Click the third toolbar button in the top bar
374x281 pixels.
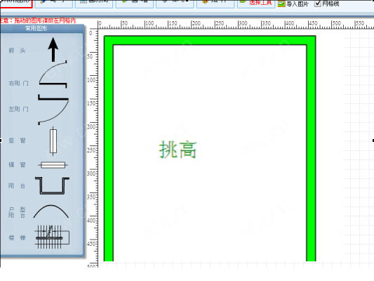point(94,4)
